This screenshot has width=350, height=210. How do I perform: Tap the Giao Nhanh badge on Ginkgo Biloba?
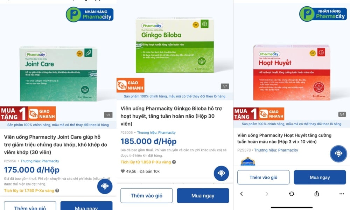pos(130,85)
